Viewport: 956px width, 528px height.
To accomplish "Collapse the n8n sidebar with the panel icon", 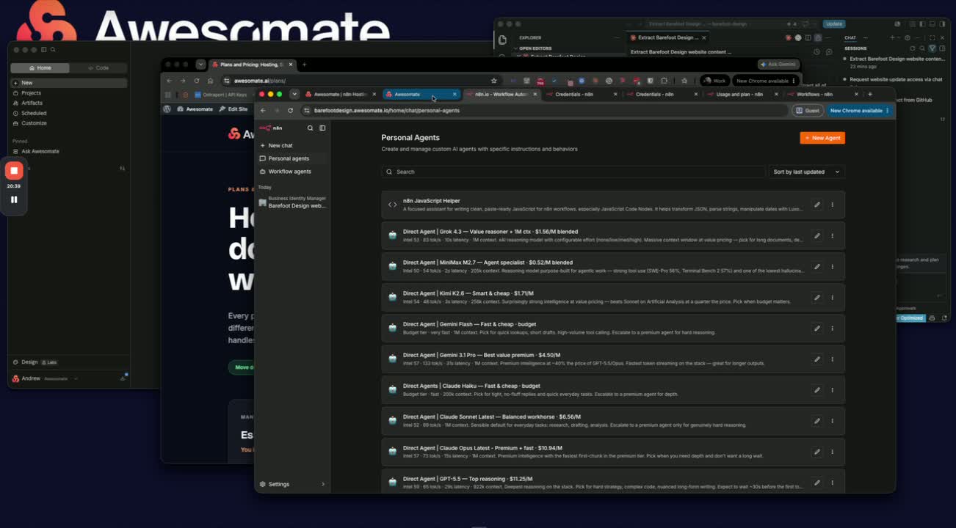I will [322, 128].
